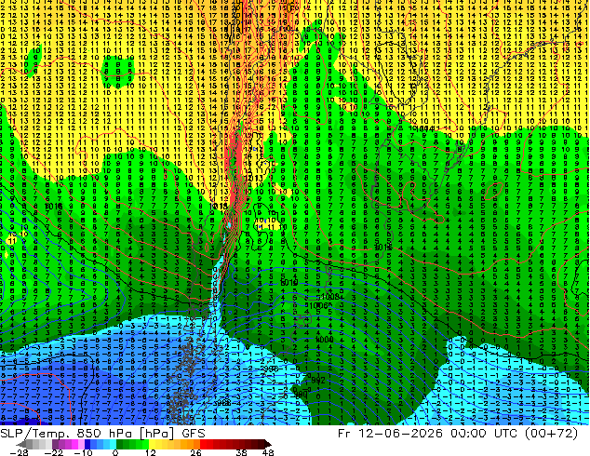Click the dark blue swatch above -10
This screenshot has height=456, width=590.
87,444
